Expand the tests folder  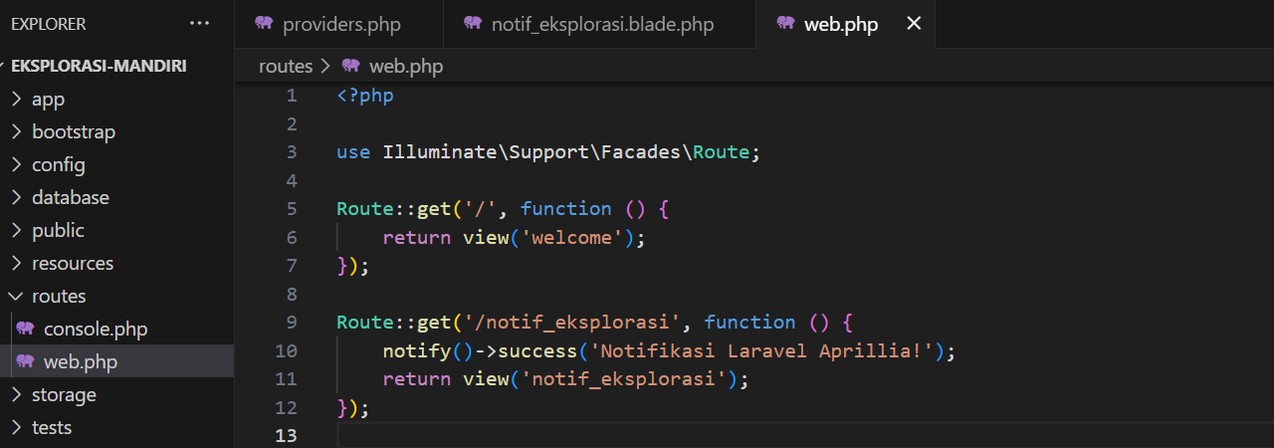[x=51, y=427]
